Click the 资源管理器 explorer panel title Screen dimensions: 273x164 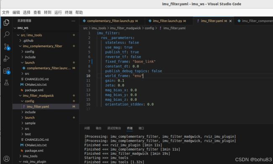click(x=24, y=21)
